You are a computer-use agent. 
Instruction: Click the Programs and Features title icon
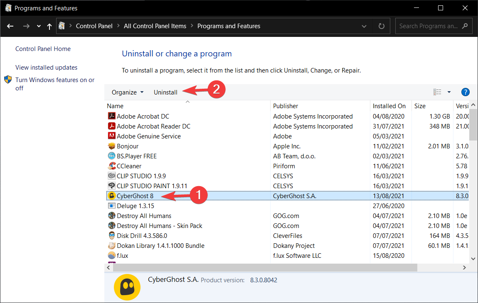coord(8,8)
